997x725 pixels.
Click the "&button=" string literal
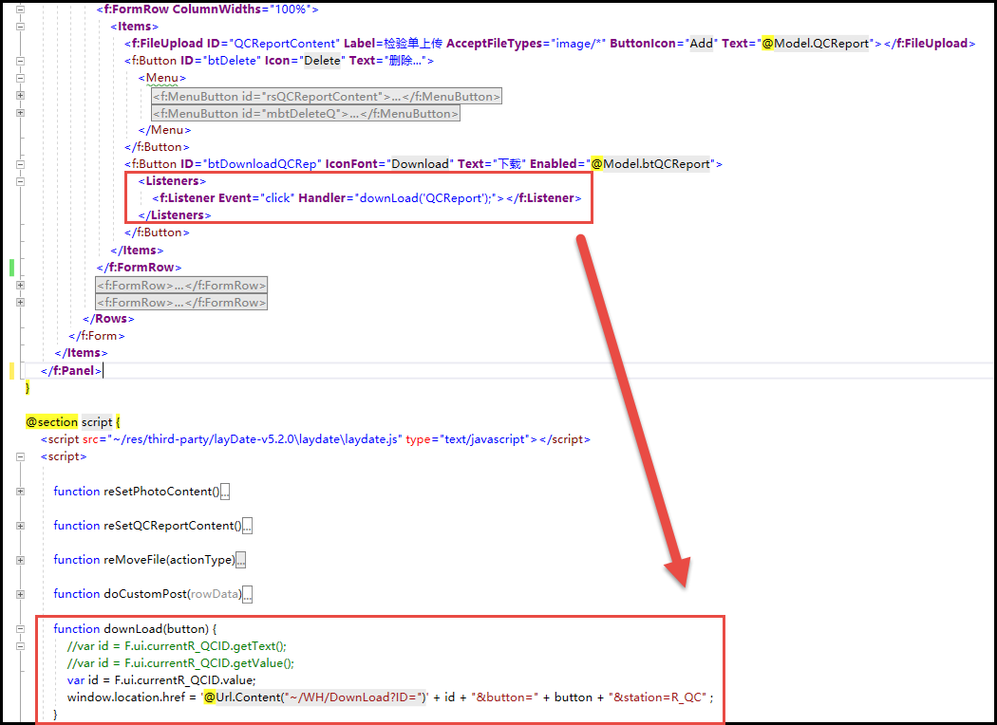coord(505,697)
